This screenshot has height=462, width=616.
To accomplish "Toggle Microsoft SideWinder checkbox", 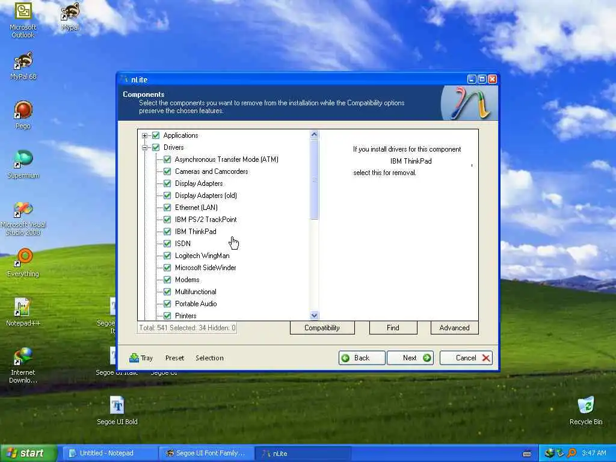I will tap(167, 268).
